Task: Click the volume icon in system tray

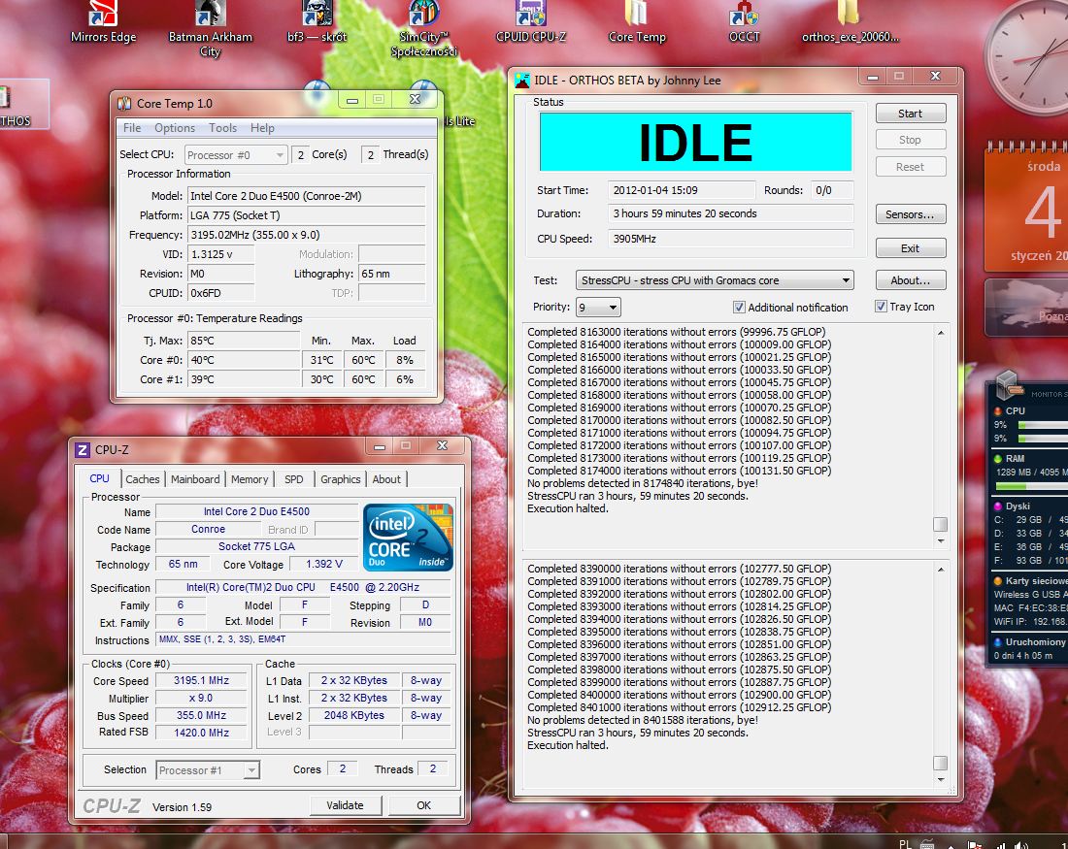Action: 1019,845
